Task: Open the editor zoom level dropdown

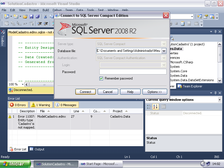Action: coord(22,85)
